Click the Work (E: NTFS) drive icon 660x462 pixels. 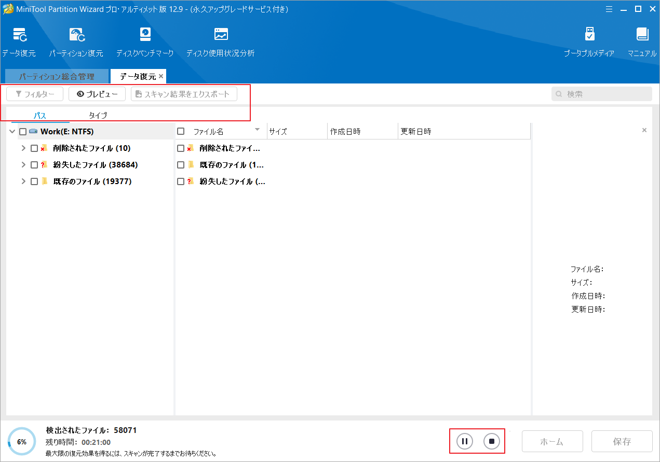tap(33, 132)
